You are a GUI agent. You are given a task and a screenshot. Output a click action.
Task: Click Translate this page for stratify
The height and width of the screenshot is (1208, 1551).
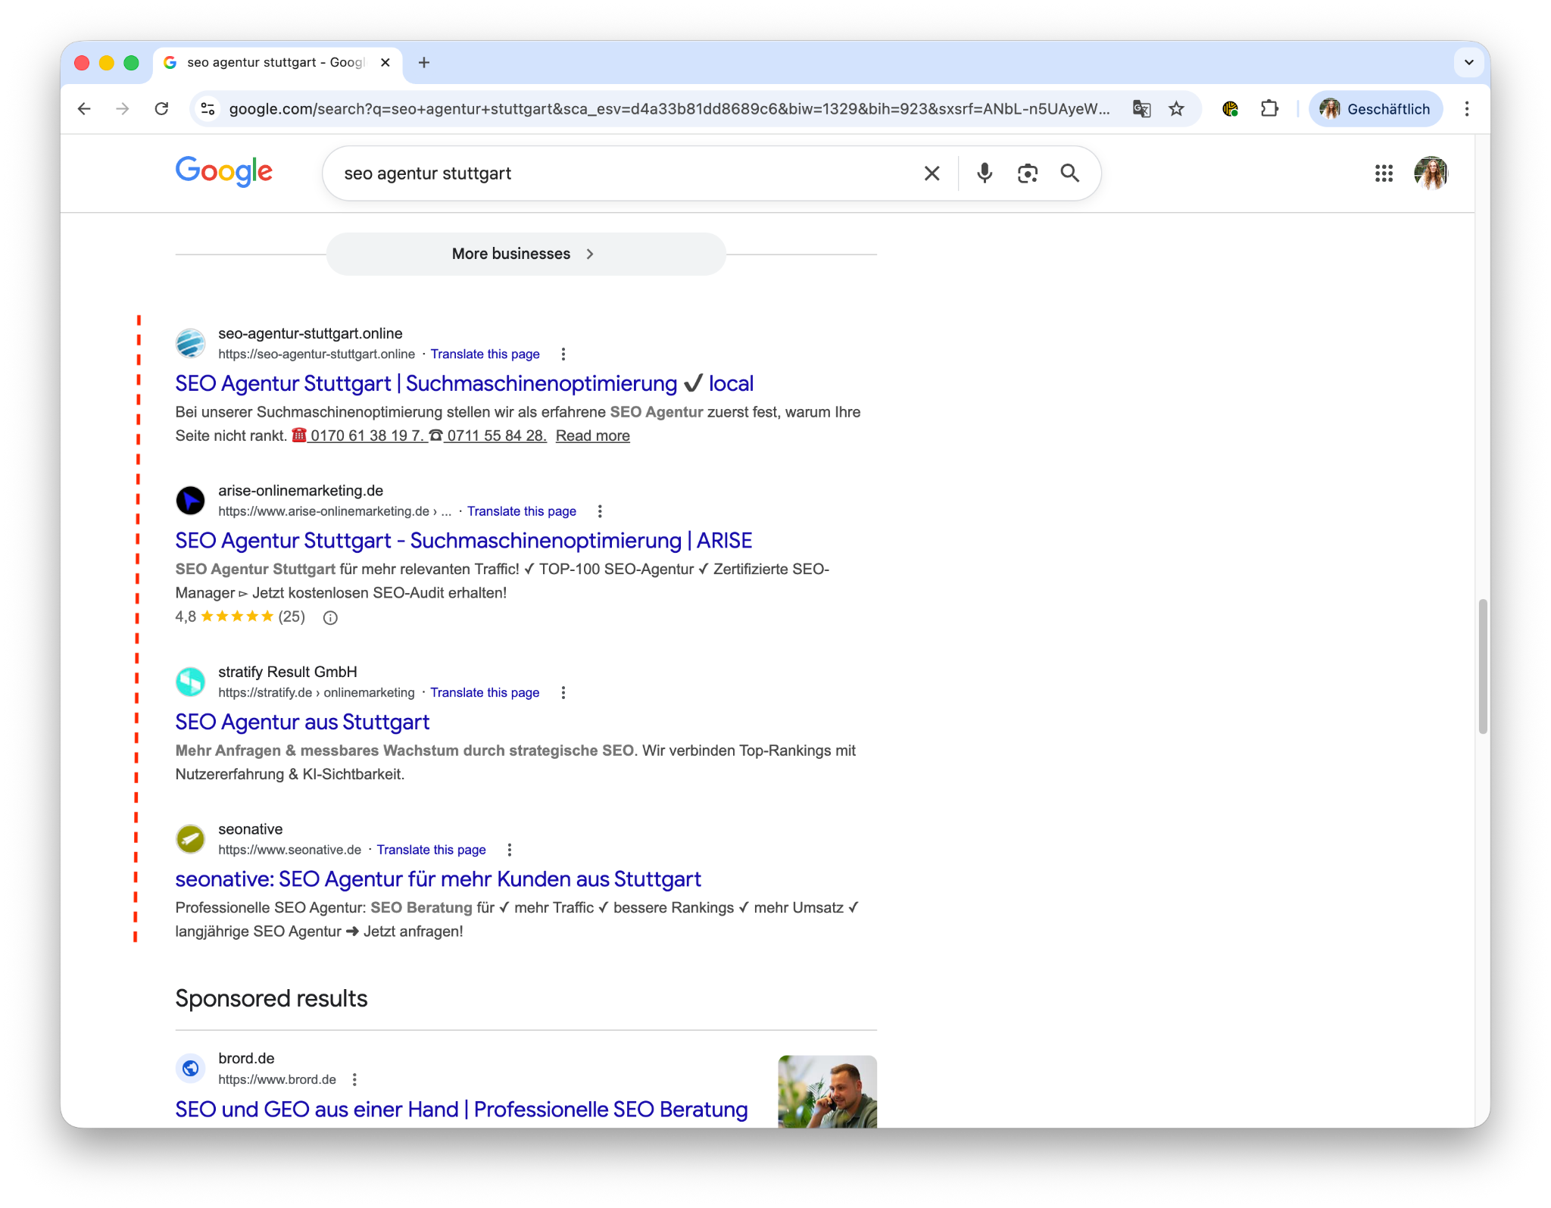pyautogui.click(x=484, y=692)
